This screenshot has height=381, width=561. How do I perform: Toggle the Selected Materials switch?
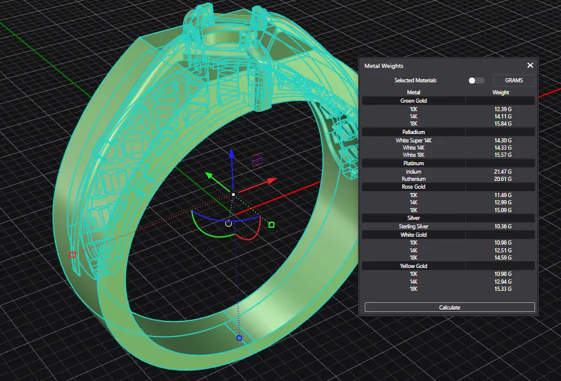click(476, 81)
